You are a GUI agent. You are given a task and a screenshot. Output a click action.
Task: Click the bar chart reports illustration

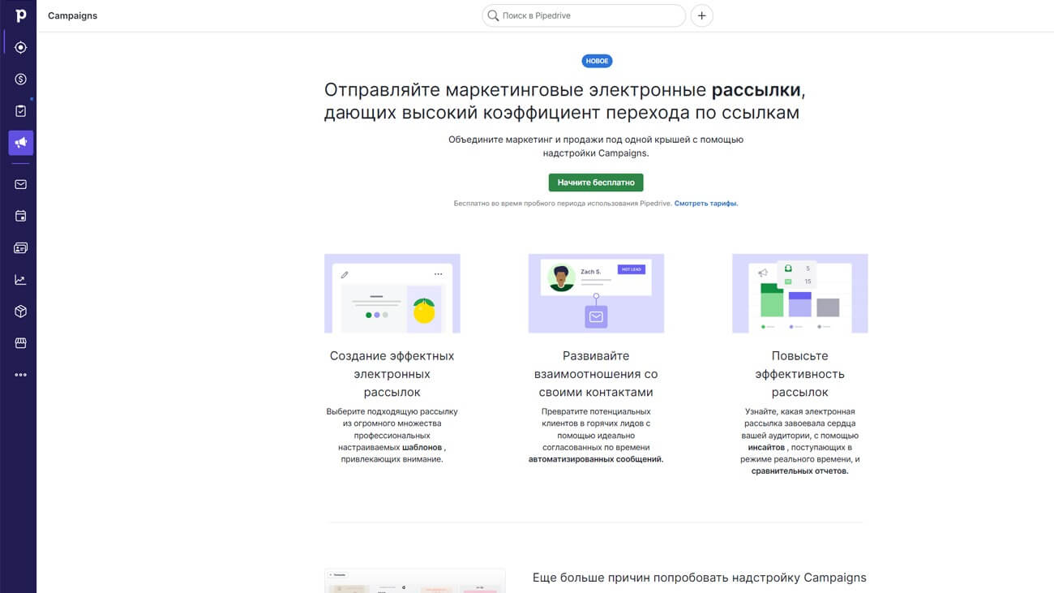[x=799, y=294]
